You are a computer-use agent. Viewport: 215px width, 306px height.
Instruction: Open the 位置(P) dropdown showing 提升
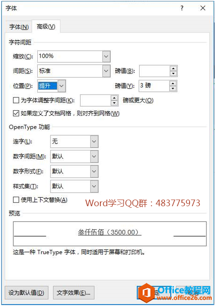point(51,86)
